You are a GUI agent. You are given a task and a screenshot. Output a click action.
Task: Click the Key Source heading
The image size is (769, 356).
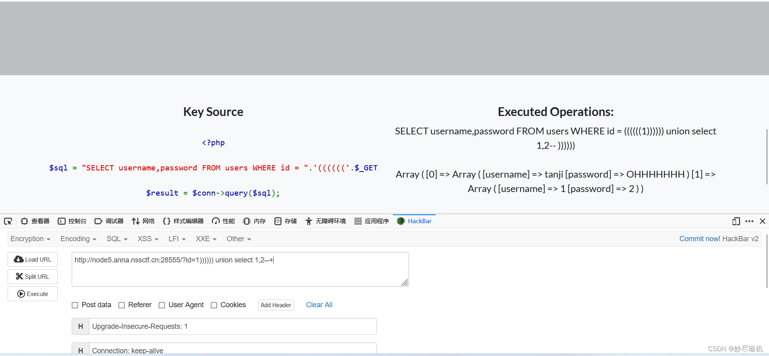[x=213, y=112]
